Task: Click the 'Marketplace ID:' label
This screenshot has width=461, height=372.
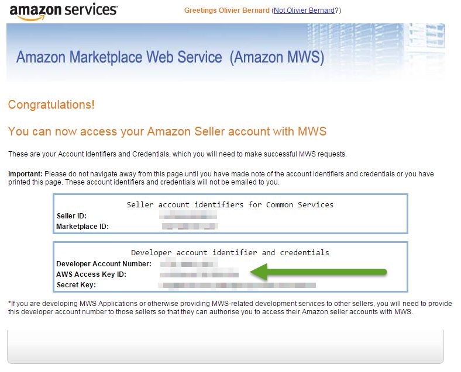Action: pos(82,227)
